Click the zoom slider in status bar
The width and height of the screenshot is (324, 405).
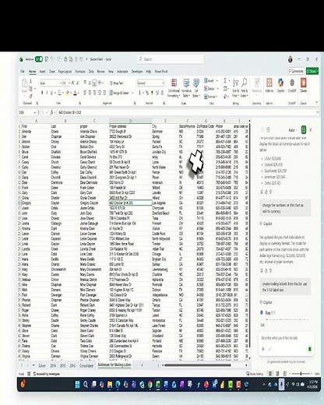(x=301, y=374)
